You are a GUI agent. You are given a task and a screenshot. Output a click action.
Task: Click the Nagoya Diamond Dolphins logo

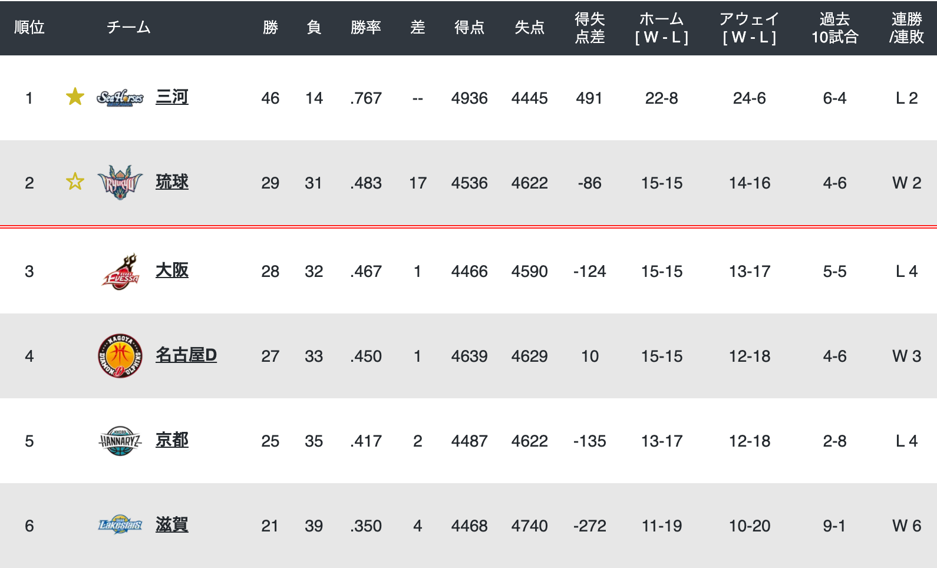click(x=120, y=356)
